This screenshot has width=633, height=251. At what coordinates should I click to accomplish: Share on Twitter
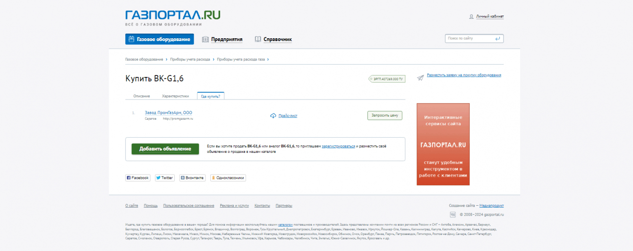pyautogui.click(x=165, y=178)
